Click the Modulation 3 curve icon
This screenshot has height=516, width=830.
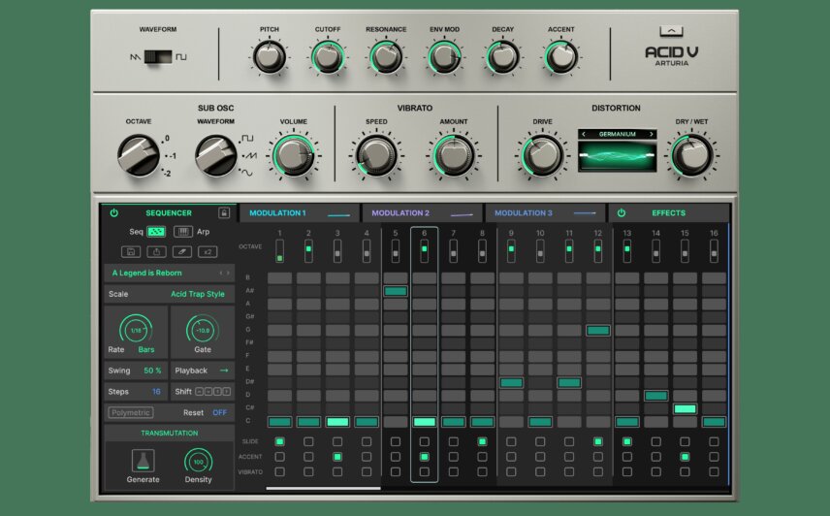click(585, 213)
